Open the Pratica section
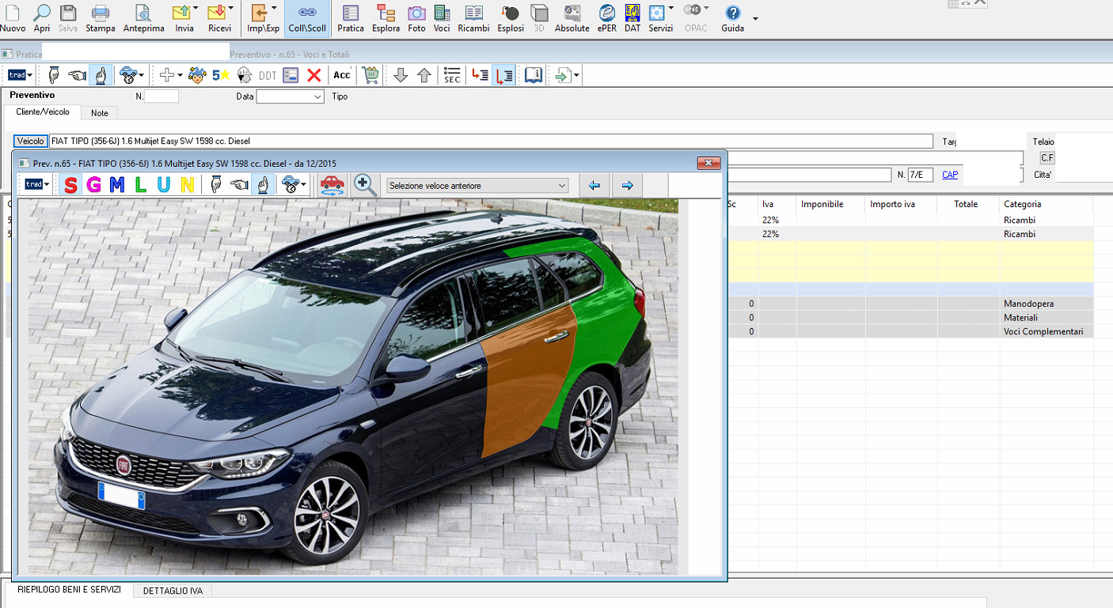The image size is (1113, 608). point(351,18)
